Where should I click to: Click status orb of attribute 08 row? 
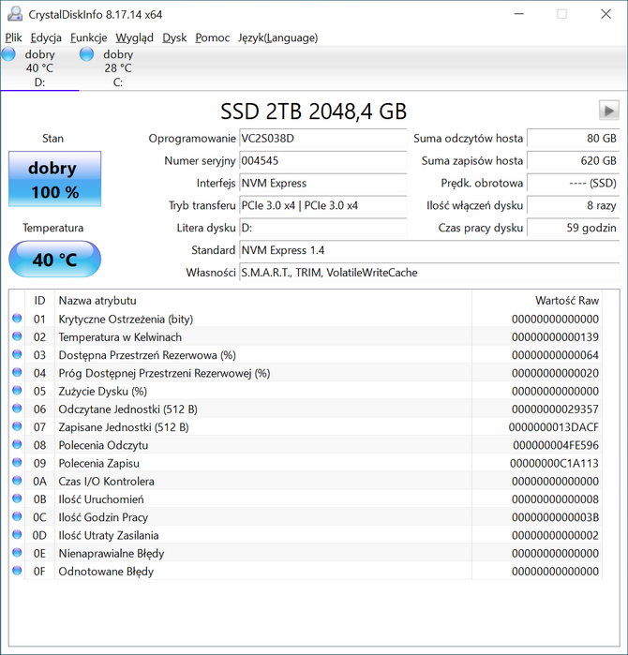(x=17, y=444)
